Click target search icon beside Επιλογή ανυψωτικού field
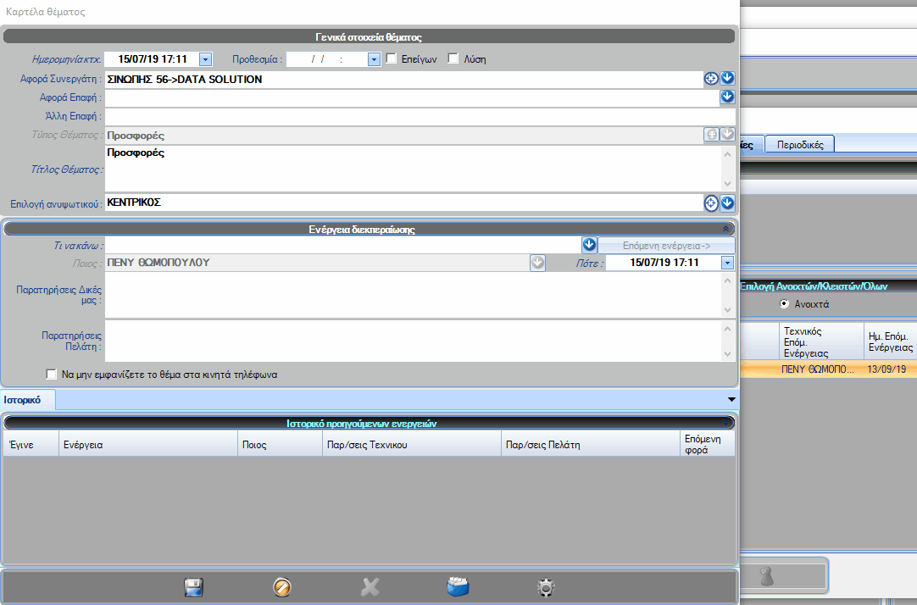Screen dimensions: 917x605 pyautogui.click(x=711, y=203)
